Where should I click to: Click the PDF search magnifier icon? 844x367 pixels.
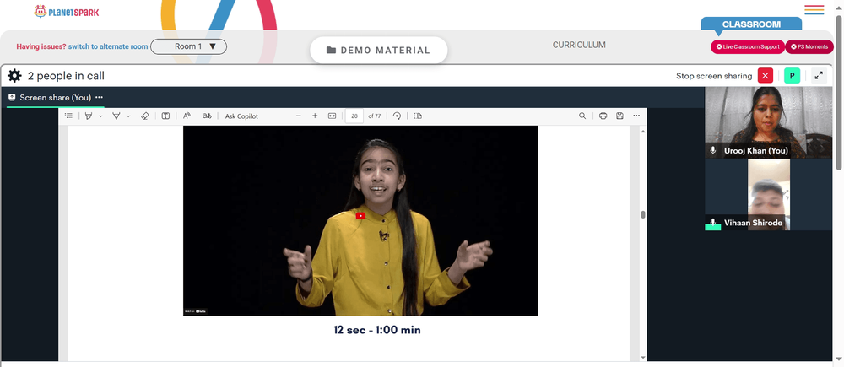582,116
